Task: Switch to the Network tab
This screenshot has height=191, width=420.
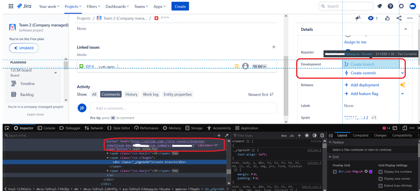Action: (94, 128)
